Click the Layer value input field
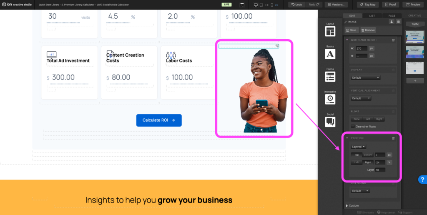Image resolution: width=427 pixels, height=215 pixels. click(x=380, y=170)
